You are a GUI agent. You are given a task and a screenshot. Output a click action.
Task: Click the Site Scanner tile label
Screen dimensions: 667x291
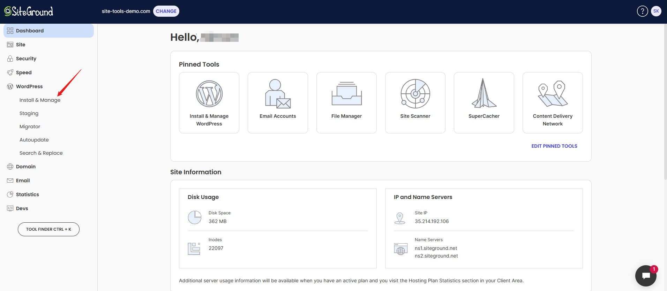click(415, 116)
